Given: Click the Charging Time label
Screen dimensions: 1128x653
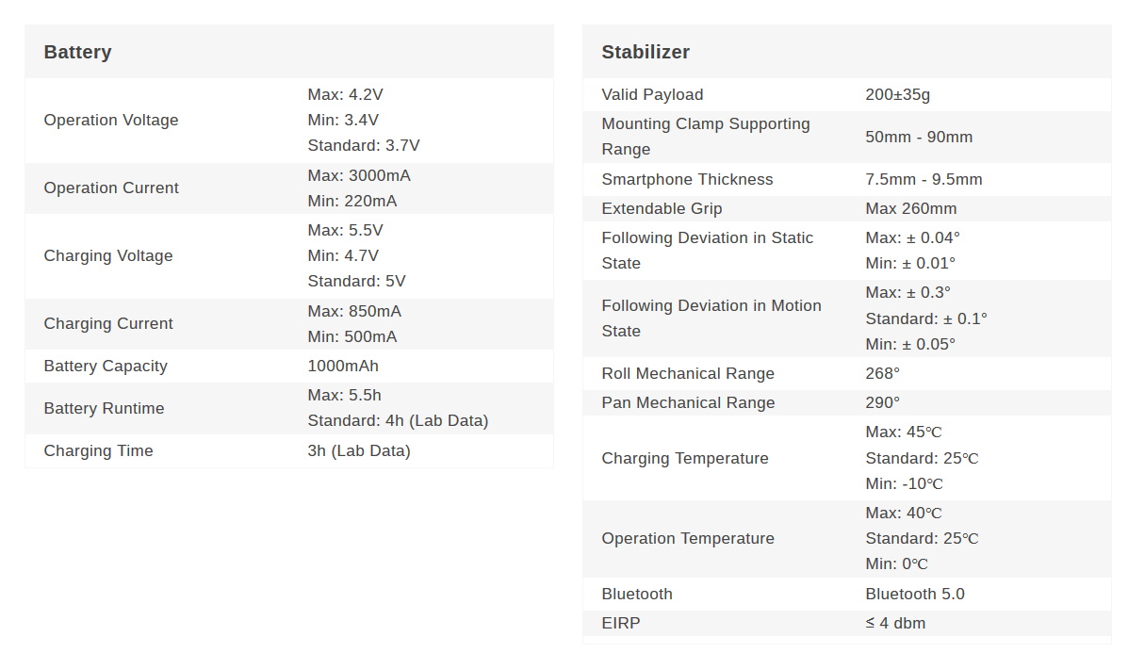Looking at the screenshot, I should pos(98,450).
